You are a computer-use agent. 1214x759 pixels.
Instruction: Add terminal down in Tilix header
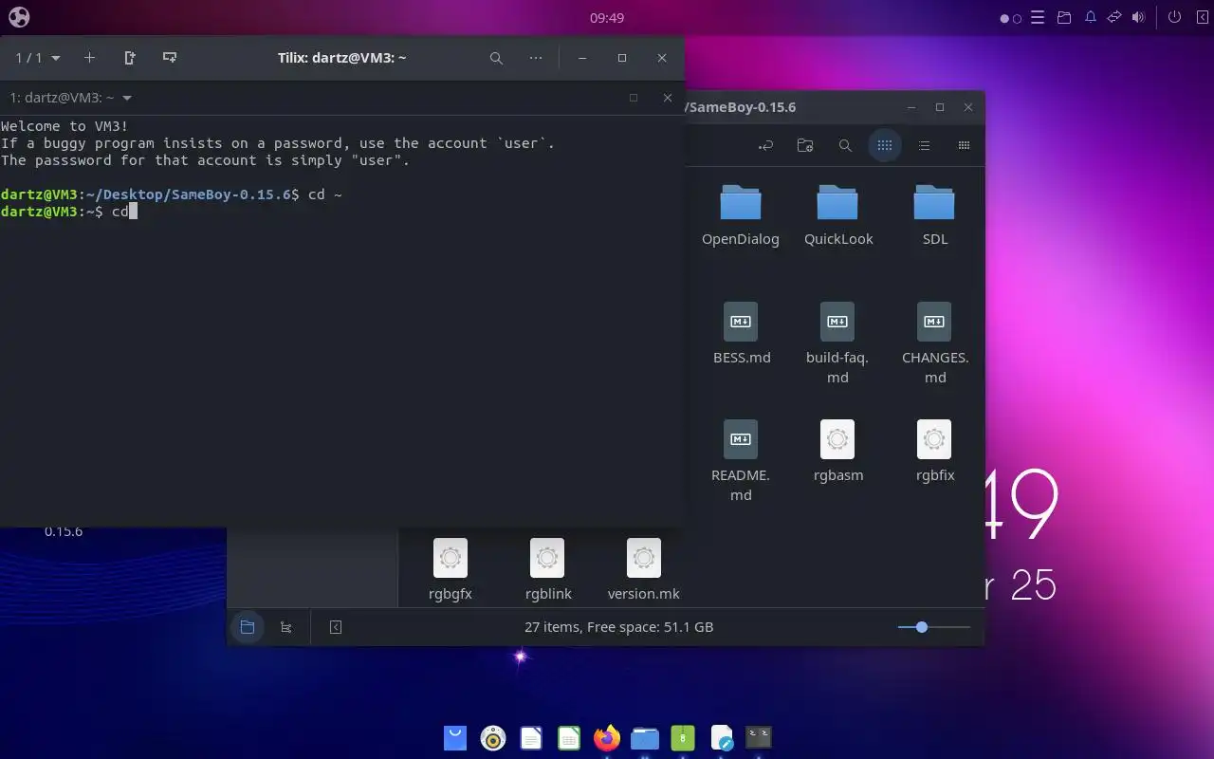[x=170, y=58]
